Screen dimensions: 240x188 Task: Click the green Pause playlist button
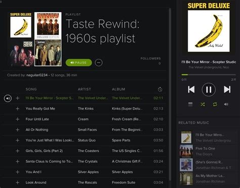(78, 63)
